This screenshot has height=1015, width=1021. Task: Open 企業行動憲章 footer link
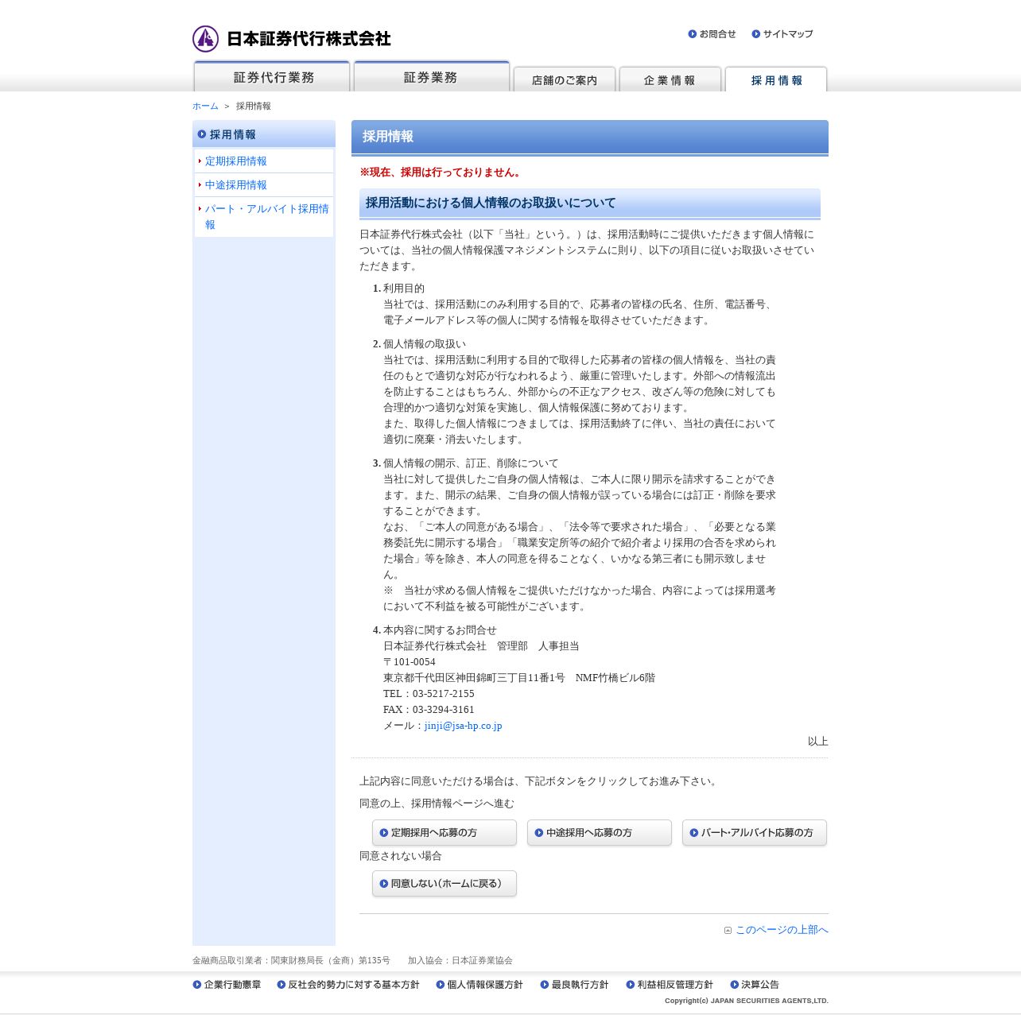227,985
